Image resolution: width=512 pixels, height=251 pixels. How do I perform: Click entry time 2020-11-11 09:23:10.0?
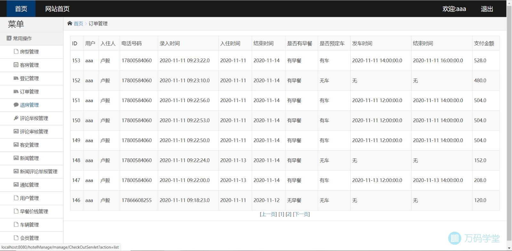tap(185, 80)
